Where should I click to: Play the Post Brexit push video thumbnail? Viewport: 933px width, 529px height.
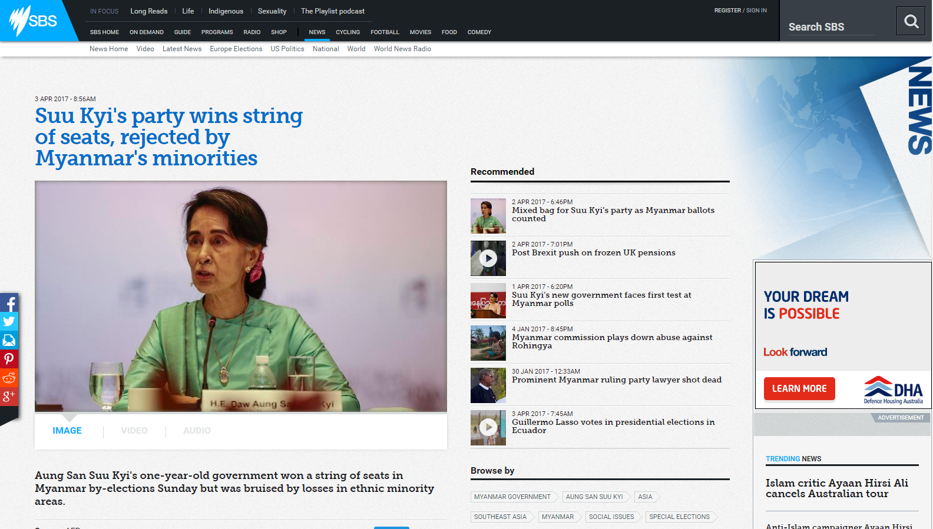tap(488, 258)
